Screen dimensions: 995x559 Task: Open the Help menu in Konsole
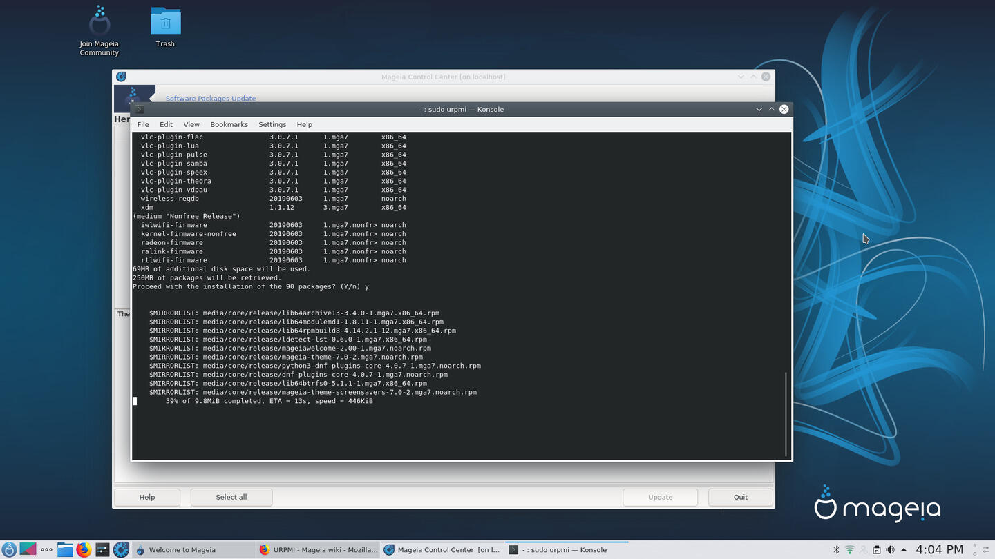(x=304, y=124)
